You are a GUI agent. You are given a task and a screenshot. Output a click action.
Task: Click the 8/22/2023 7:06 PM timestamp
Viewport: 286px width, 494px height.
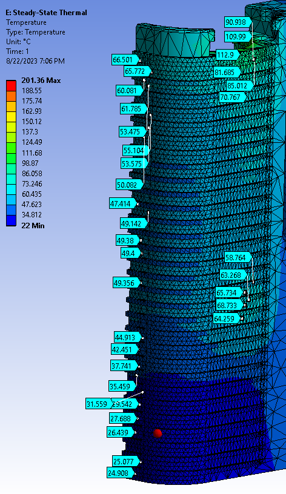click(35, 61)
